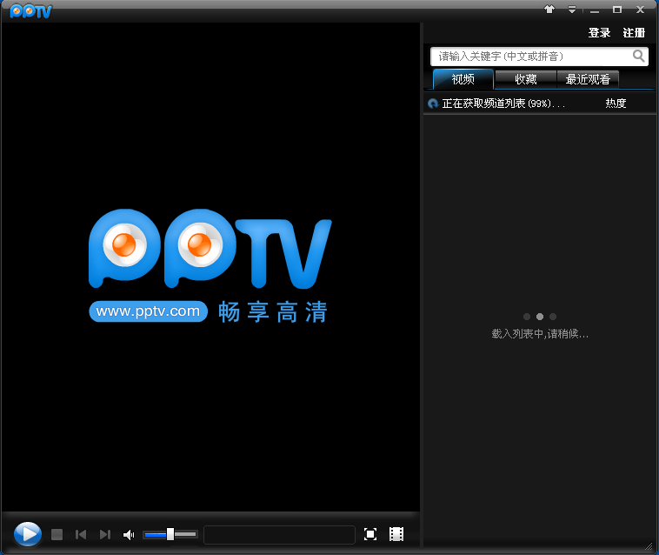This screenshot has height=555, width=659.
Task: Click the magnifier search icon
Action: point(639,56)
